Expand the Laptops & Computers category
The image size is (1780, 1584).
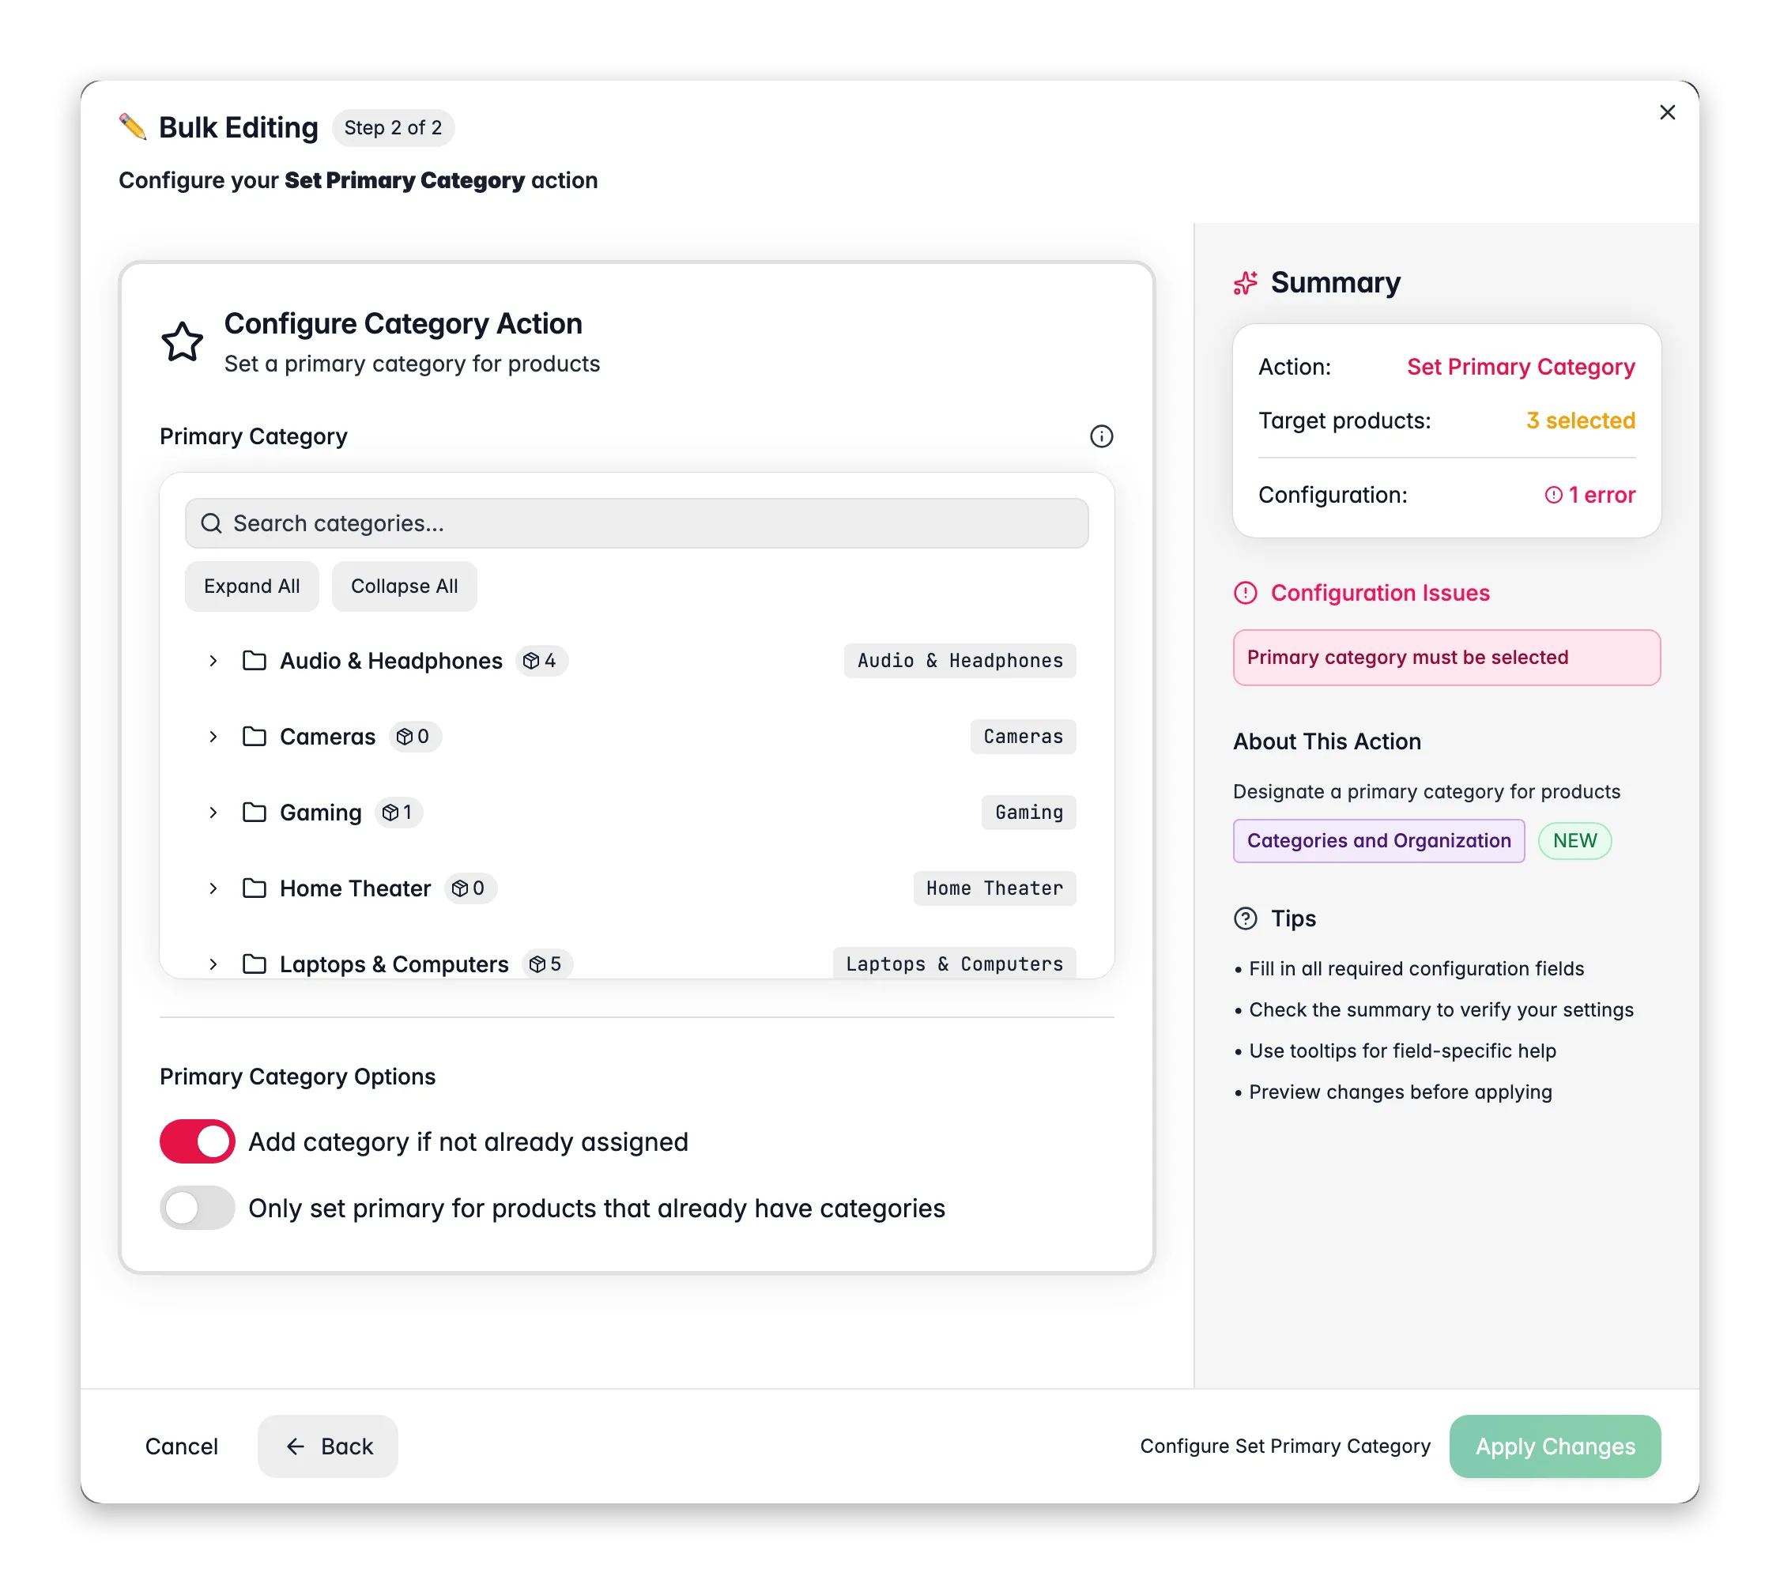pos(213,964)
